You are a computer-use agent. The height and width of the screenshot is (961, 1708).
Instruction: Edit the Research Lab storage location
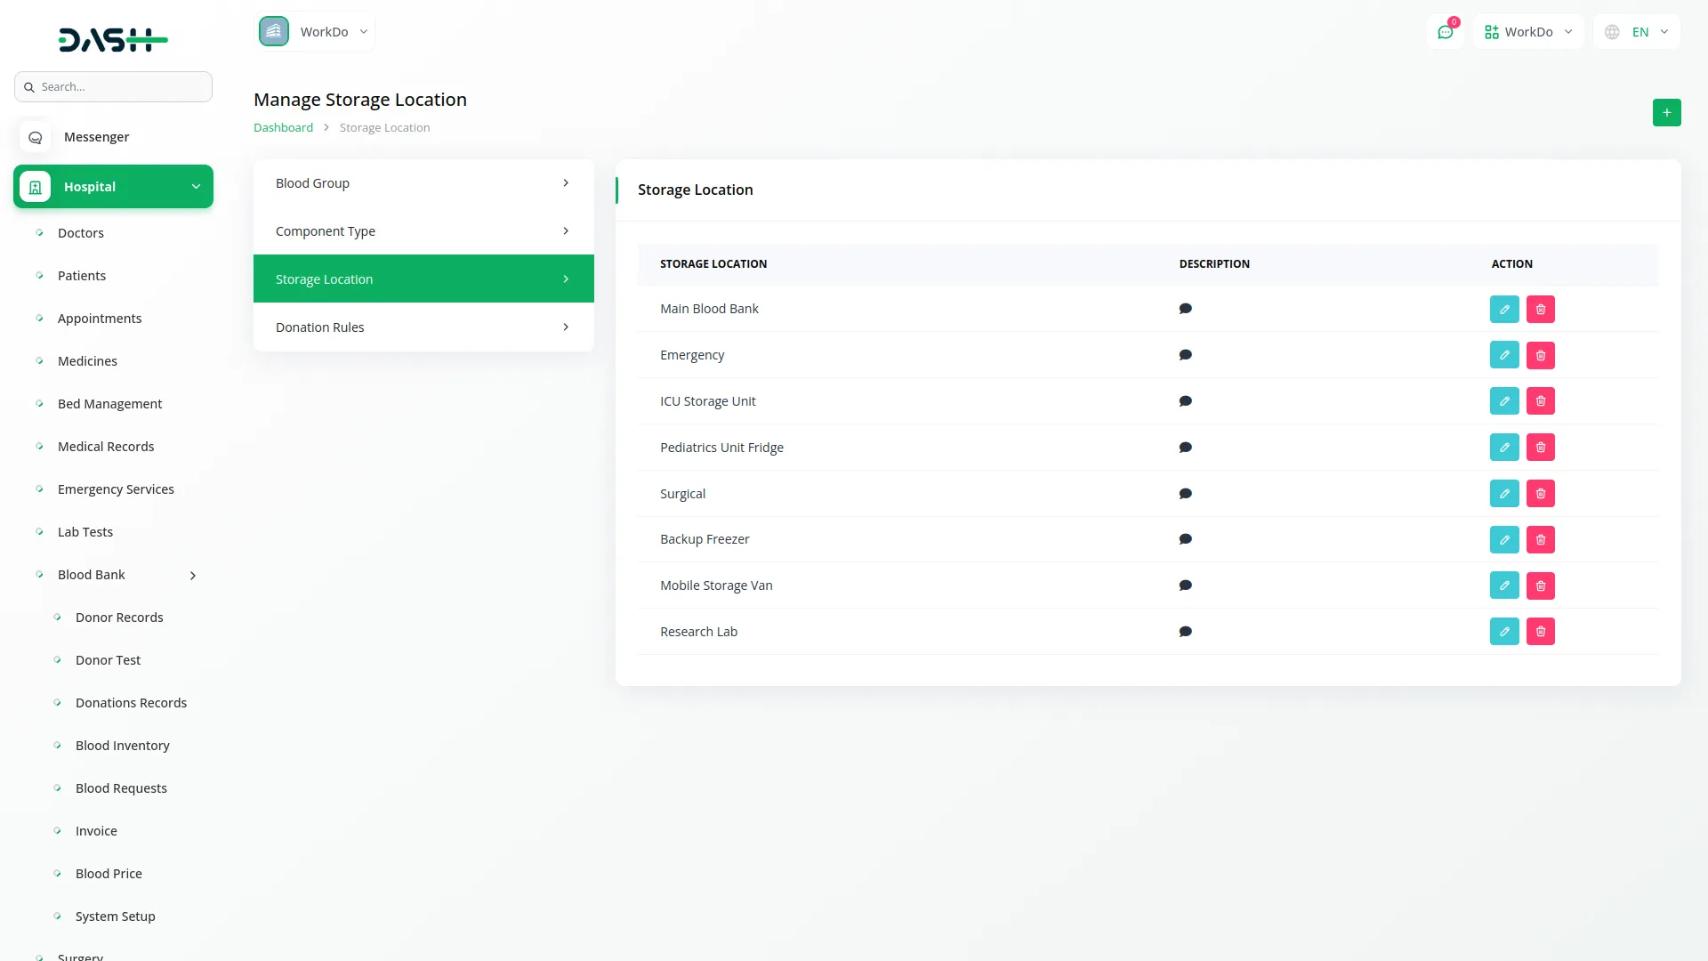tap(1503, 632)
